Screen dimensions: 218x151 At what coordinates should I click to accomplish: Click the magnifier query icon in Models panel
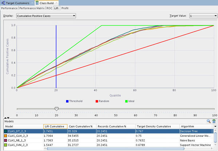209,121
